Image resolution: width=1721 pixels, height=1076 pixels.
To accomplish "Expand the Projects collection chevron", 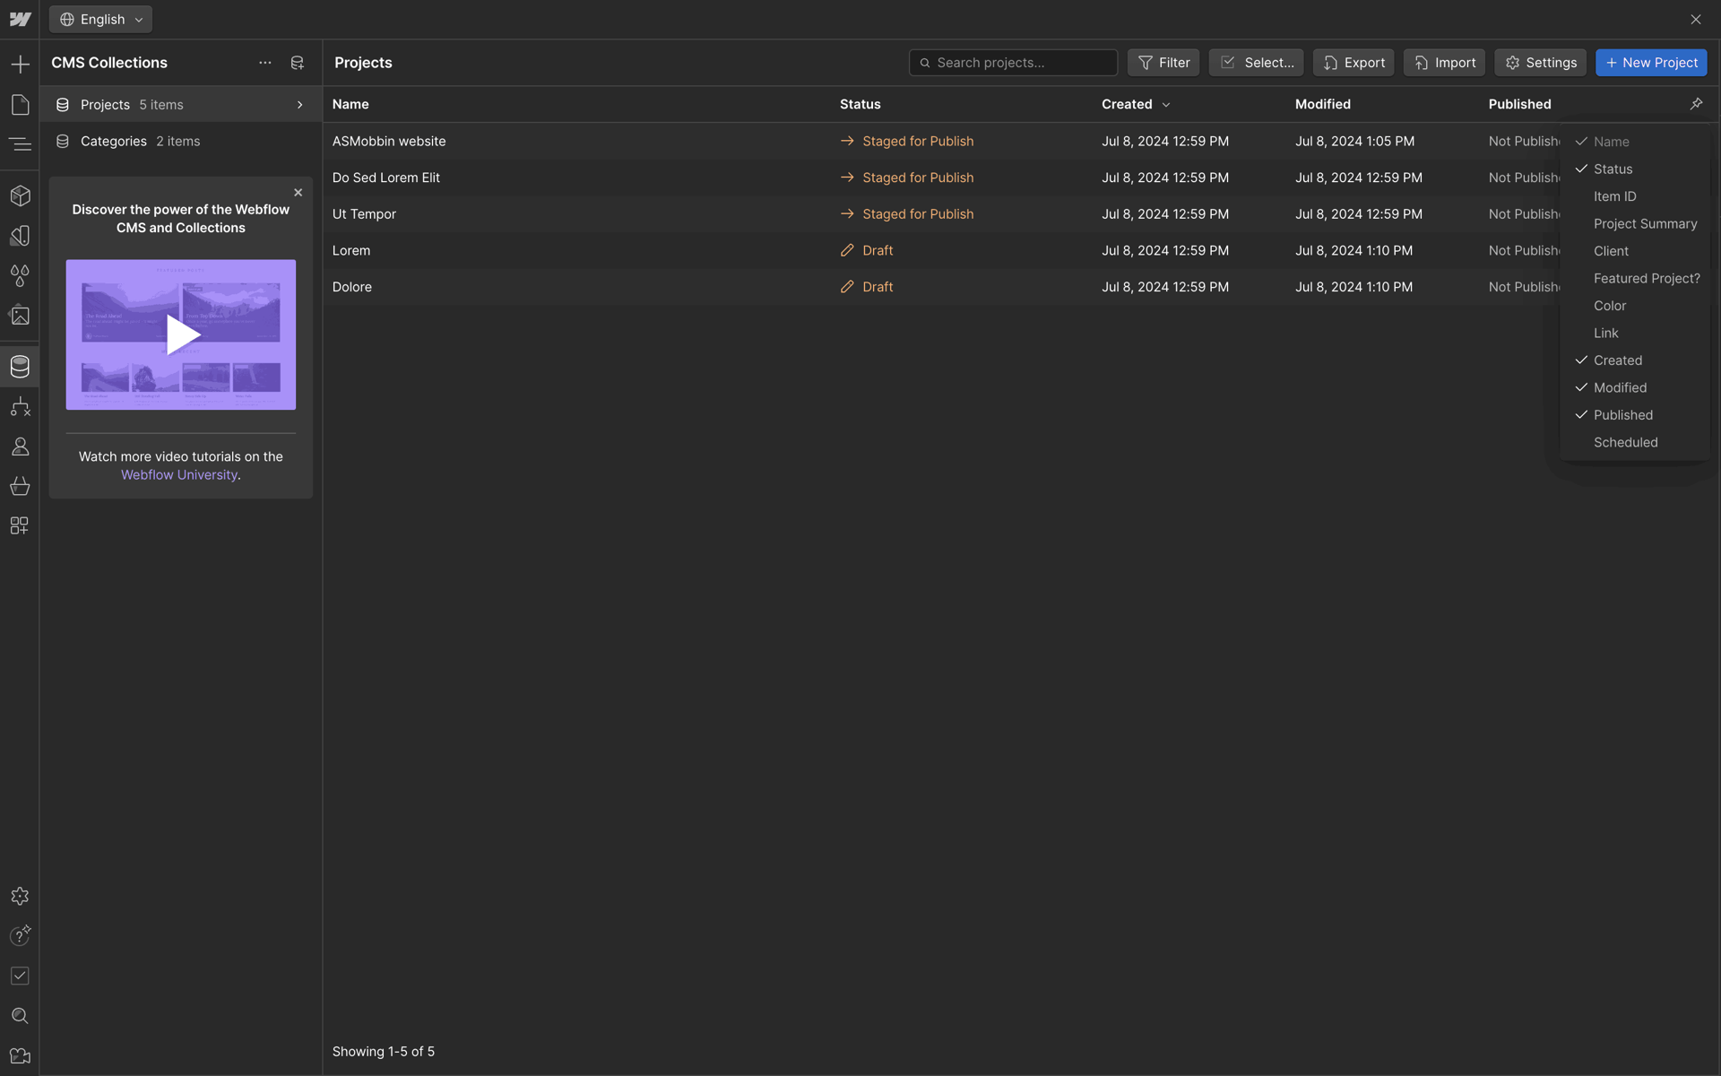I will coord(300,105).
